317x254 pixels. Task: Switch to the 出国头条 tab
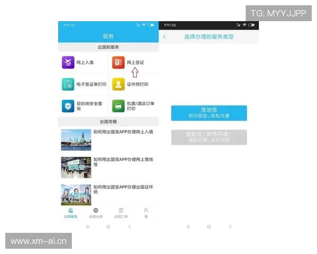pyautogui.click(x=96, y=213)
